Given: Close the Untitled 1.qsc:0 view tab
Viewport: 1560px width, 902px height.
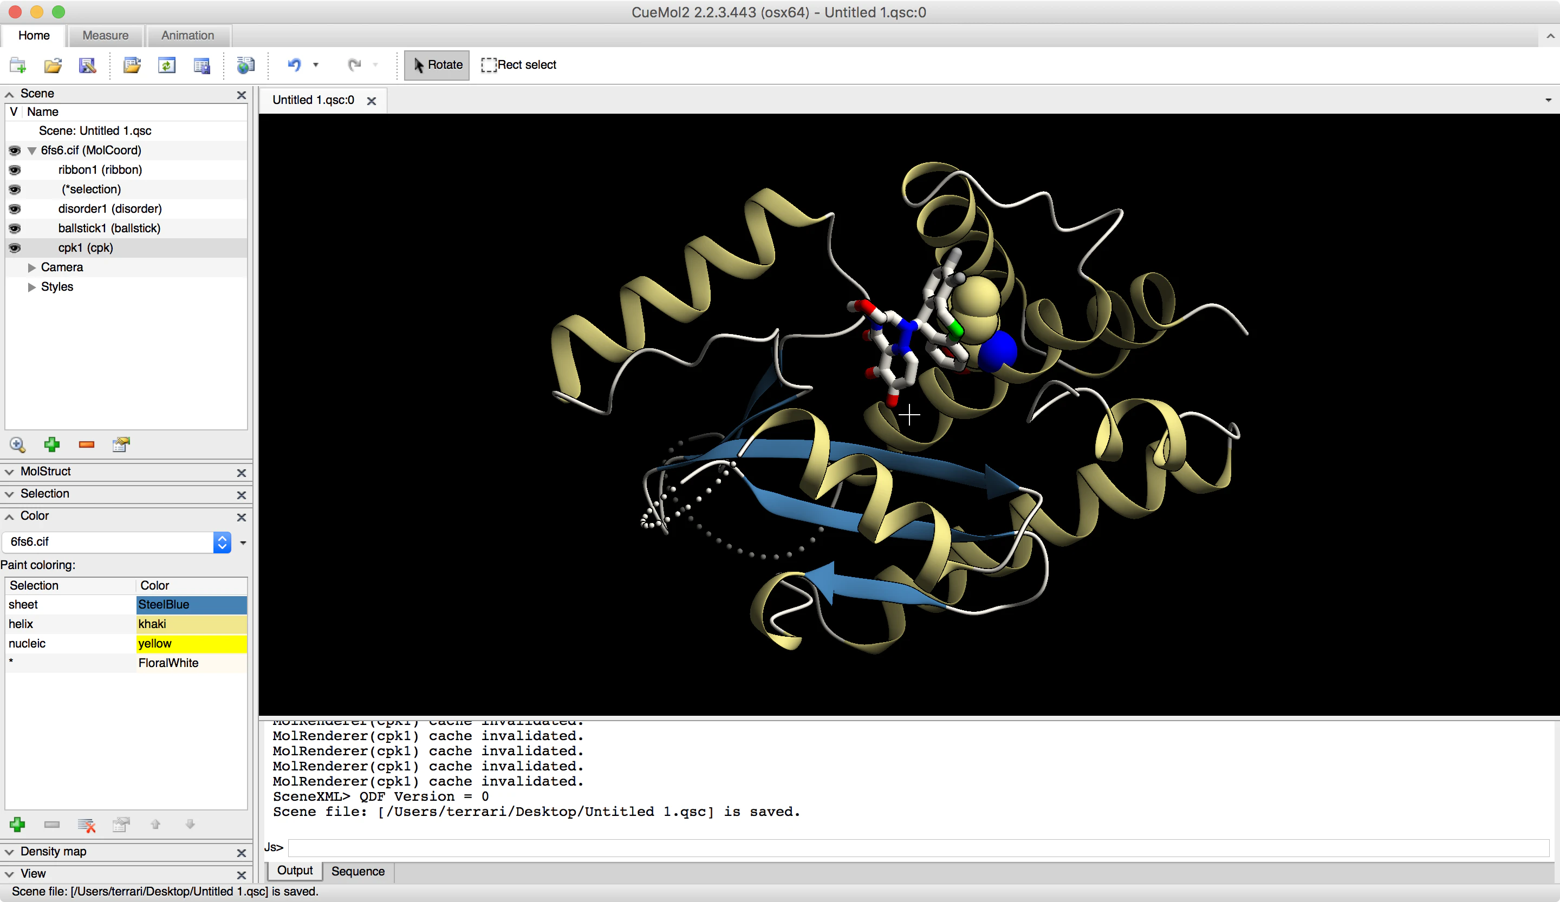Looking at the screenshot, I should [372, 101].
